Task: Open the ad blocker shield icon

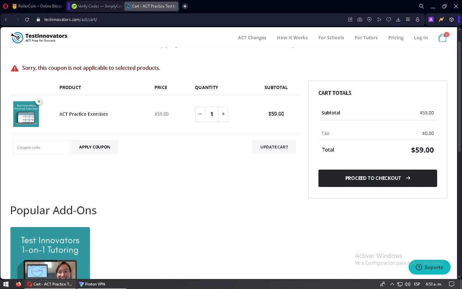Action: (369, 19)
